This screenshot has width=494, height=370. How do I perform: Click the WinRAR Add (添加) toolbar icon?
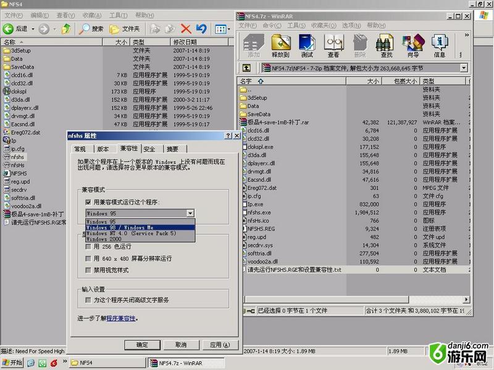[254, 46]
